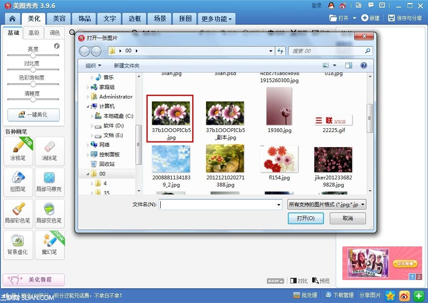The image size is (428, 303).
Task: Open the 组织 organize dropdown
Action: 93,66
